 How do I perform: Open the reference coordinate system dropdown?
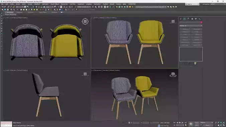tap(49, 7)
